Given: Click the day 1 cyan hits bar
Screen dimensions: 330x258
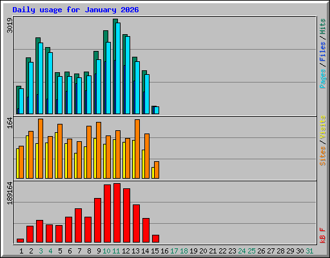Looking at the screenshot, I should [x=21, y=101].
